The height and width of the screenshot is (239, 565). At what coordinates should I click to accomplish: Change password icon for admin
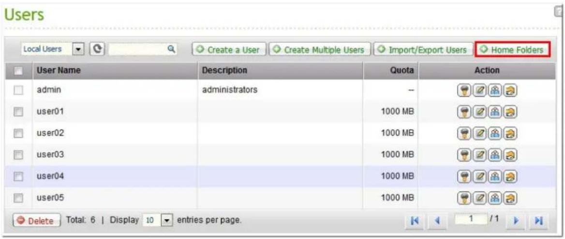click(463, 90)
